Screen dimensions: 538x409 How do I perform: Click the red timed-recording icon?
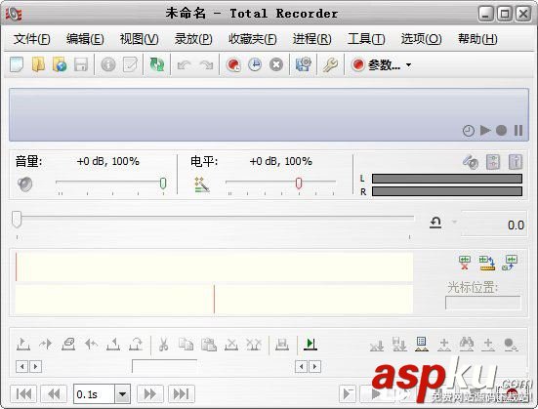(233, 64)
